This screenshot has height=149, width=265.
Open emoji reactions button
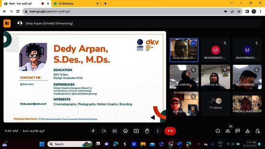coord(125,131)
